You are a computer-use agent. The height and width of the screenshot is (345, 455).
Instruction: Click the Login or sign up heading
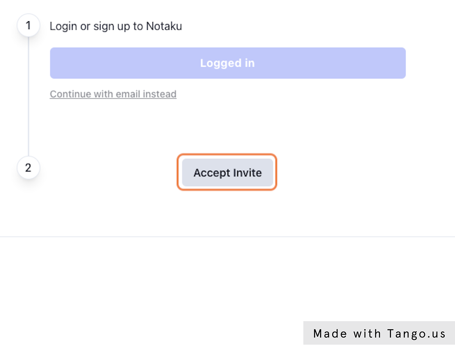(x=116, y=26)
